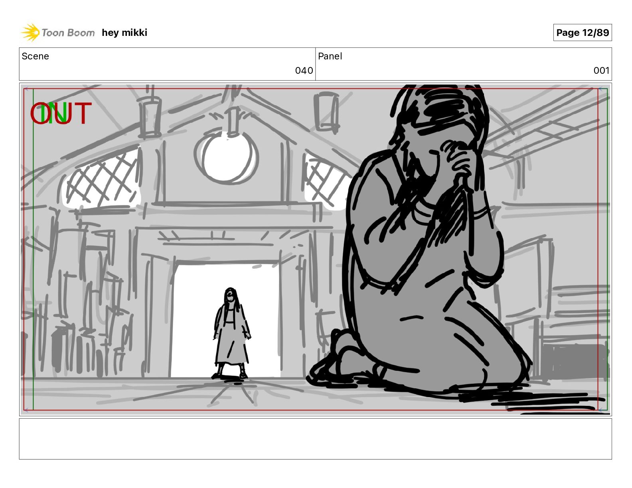Click the Toon Boom starburst logo icon

30,32
